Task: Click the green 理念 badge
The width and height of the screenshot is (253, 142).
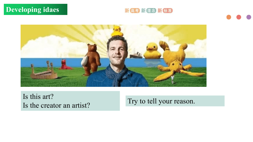Action: pos(151,11)
